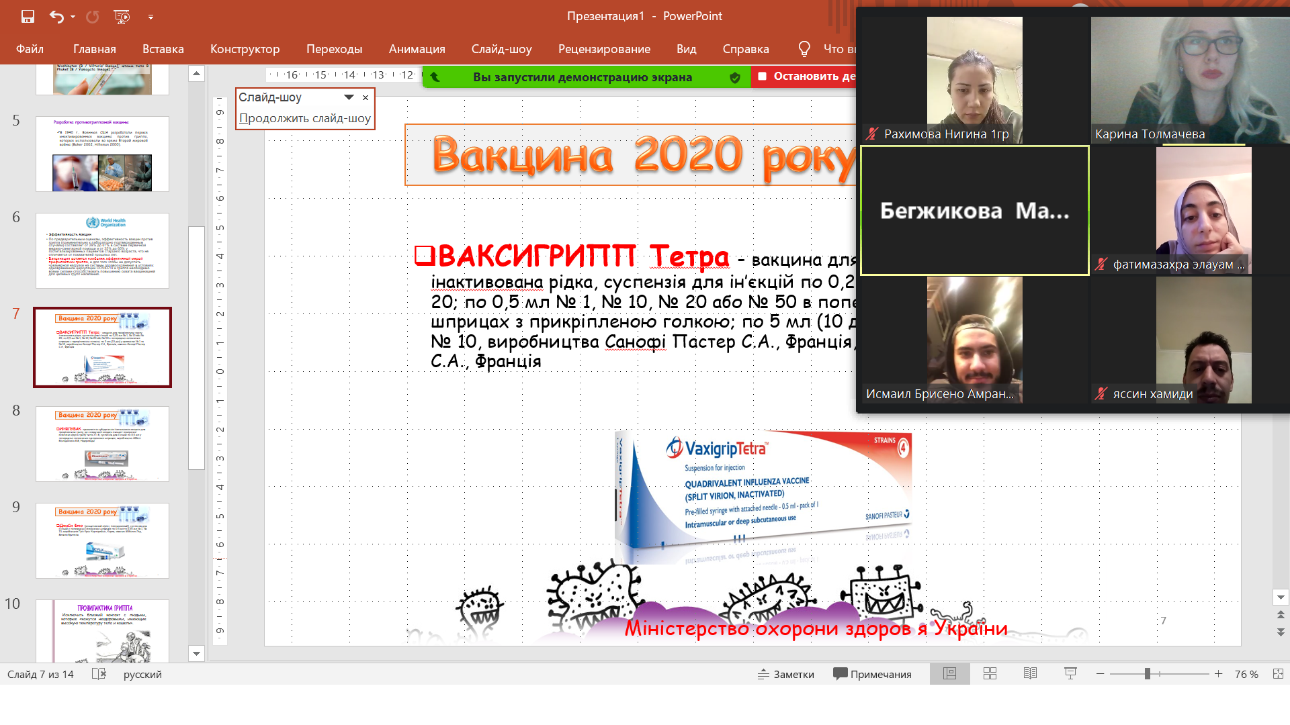
Task: Click the screen sharing arrow icon in green bar
Action: 435,77
